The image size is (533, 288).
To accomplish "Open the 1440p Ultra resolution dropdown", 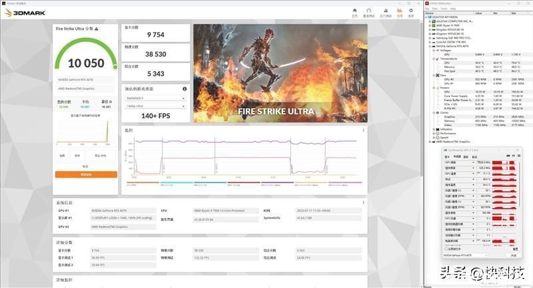I will (x=156, y=106).
